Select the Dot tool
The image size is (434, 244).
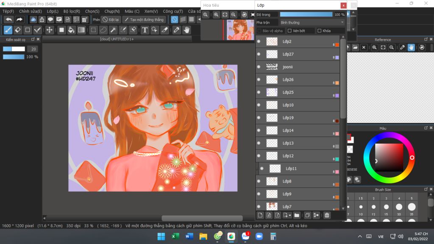point(37,30)
